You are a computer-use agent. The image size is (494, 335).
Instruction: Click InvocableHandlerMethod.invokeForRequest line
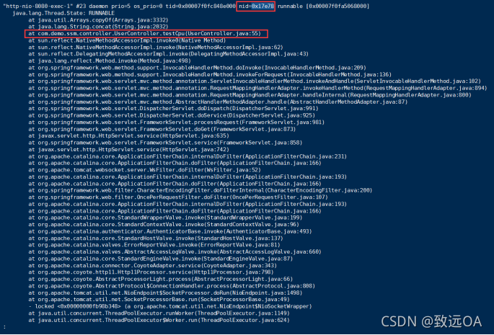pos(210,75)
